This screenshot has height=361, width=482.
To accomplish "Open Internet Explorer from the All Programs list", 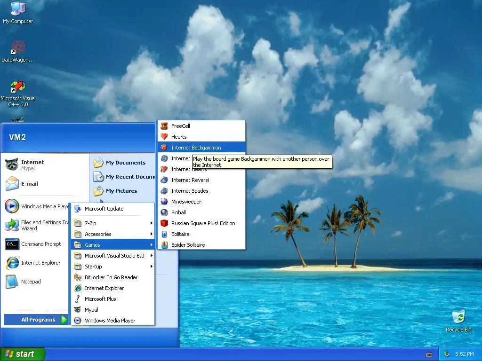I will click(113, 288).
